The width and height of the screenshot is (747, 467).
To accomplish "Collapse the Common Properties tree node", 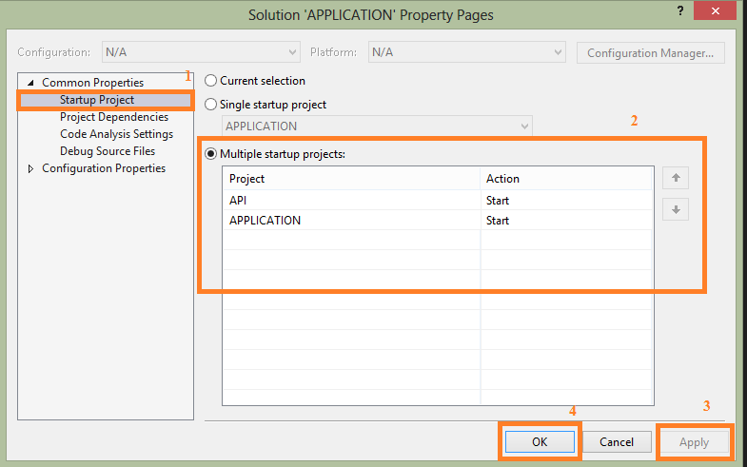I will pyautogui.click(x=30, y=83).
